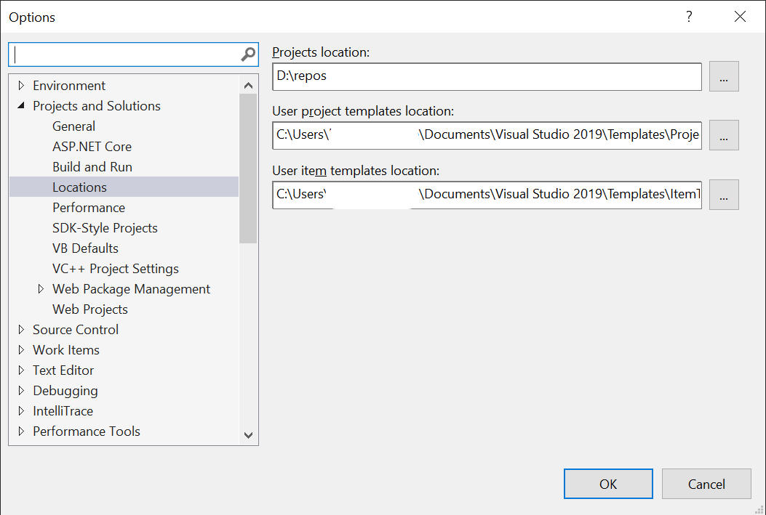Expand the Debugging node

click(21, 390)
